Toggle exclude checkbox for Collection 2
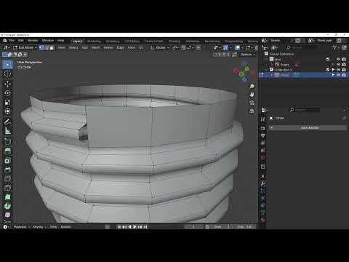 click(x=328, y=70)
